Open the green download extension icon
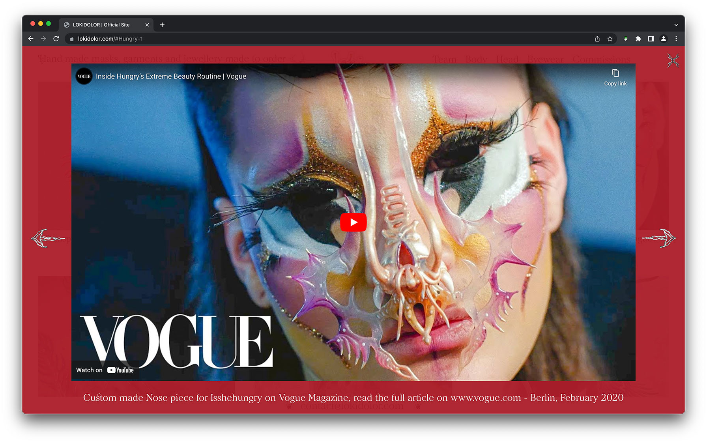The width and height of the screenshot is (707, 443). [625, 39]
